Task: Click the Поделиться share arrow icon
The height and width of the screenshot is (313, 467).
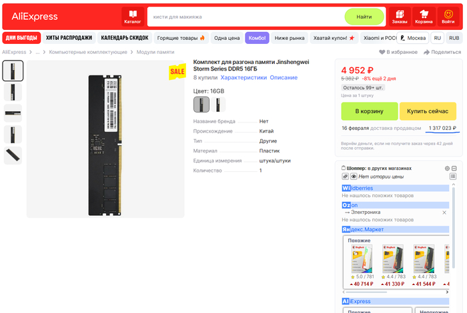Action: pos(427,51)
